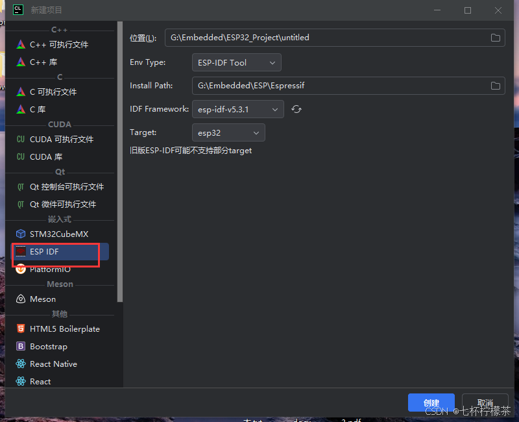Select the React project template
519x422 pixels.
point(41,381)
